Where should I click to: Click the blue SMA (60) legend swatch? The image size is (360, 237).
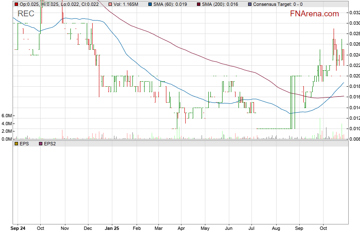point(150,4)
